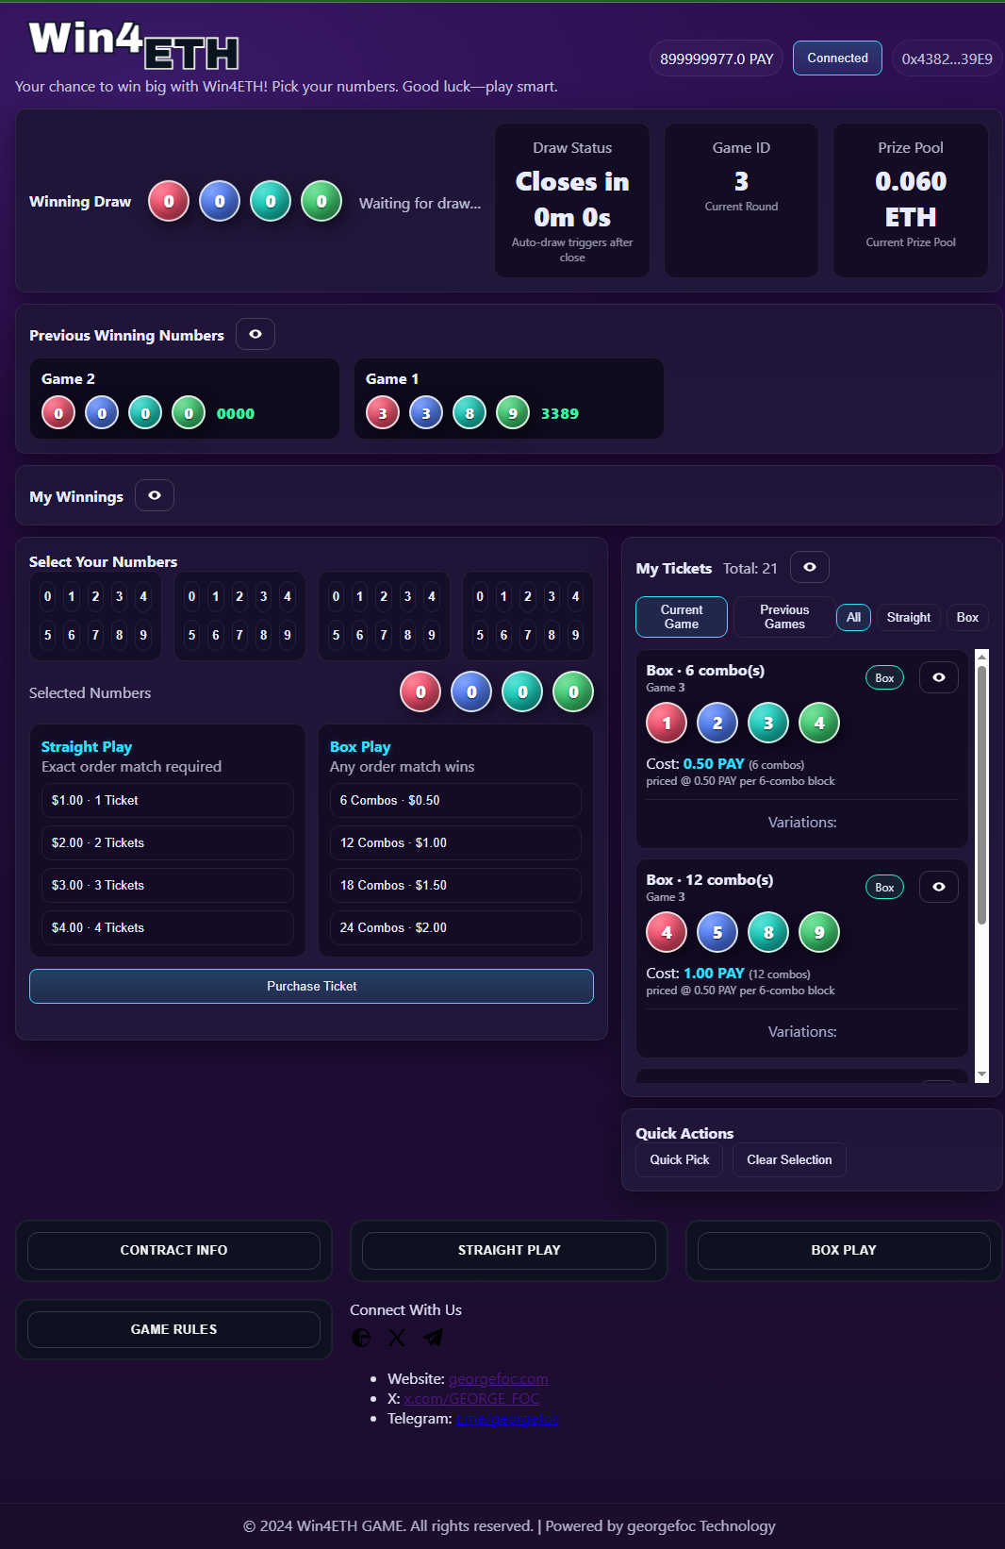The width and height of the screenshot is (1005, 1549).
Task: Click red ball 1 on 6 combo ticket
Action: click(667, 723)
